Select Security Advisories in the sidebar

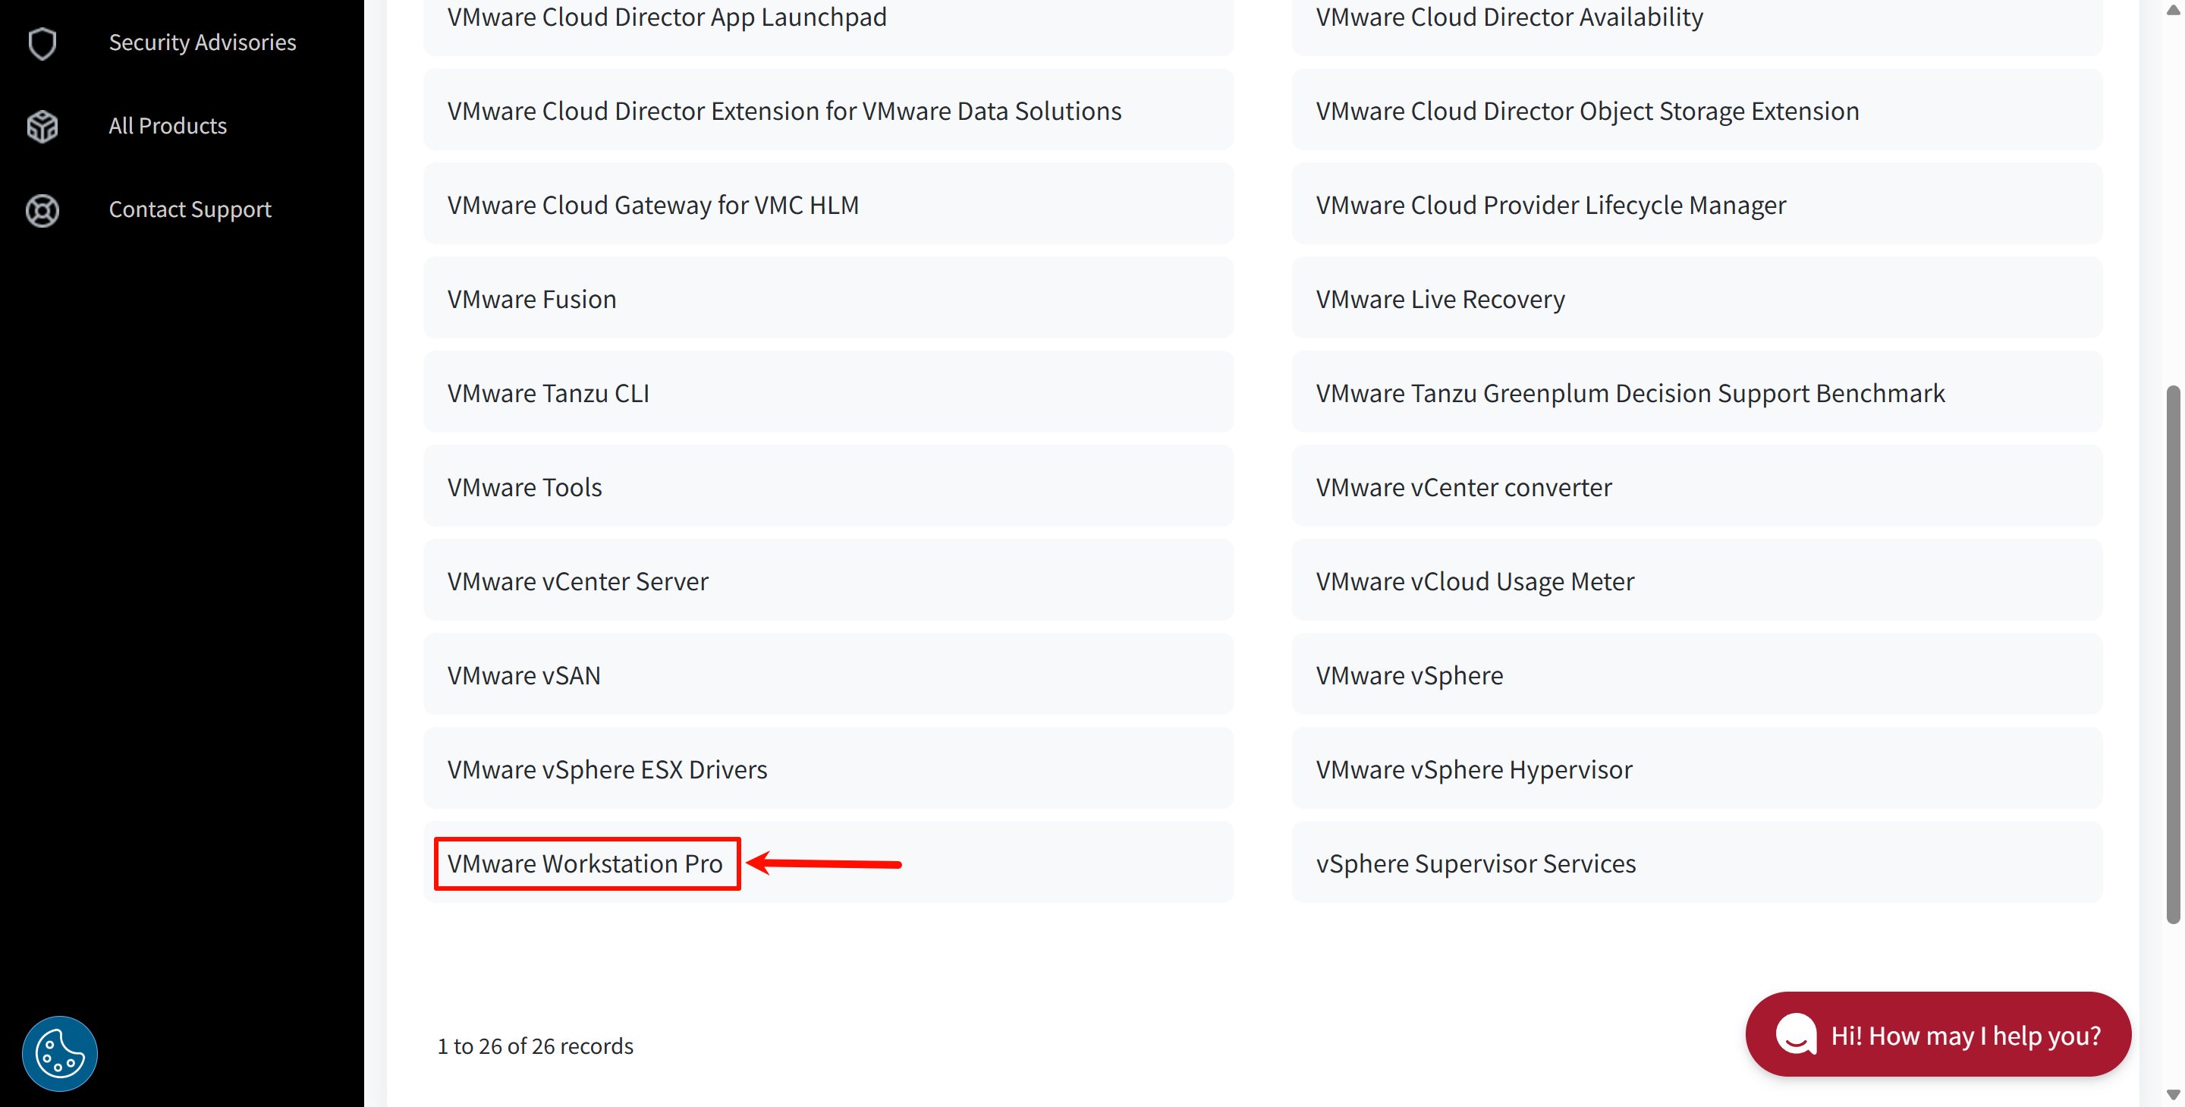[202, 42]
